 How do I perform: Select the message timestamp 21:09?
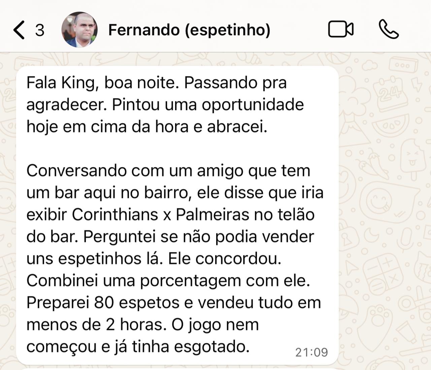click(x=311, y=352)
